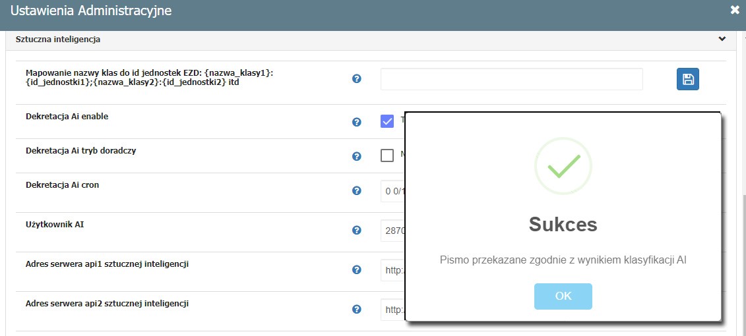This screenshot has height=336, width=746.
Task: Open help for Dekretacja Ai tryb doradczy
Action: pyautogui.click(x=357, y=156)
